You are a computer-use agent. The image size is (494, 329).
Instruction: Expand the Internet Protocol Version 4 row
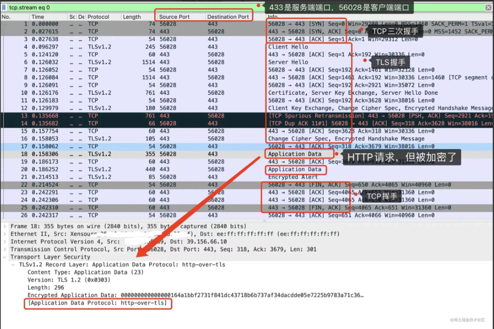[5, 241]
